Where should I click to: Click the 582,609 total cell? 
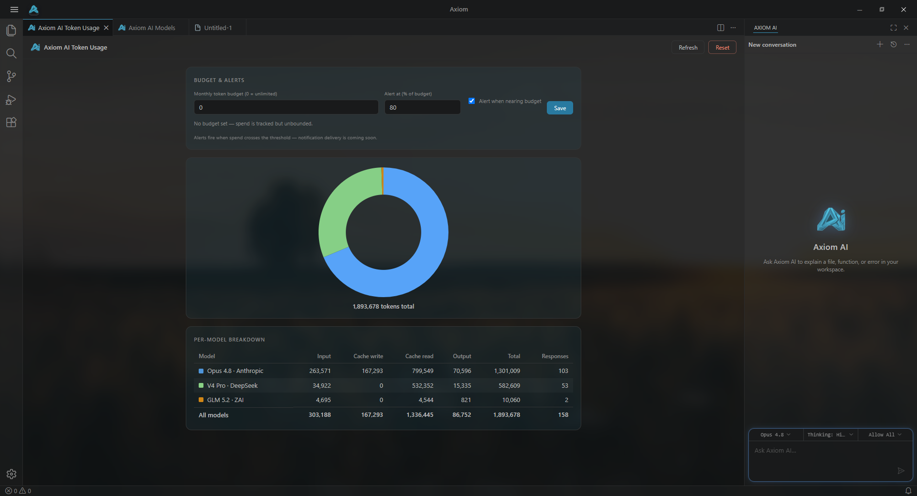tap(509, 385)
